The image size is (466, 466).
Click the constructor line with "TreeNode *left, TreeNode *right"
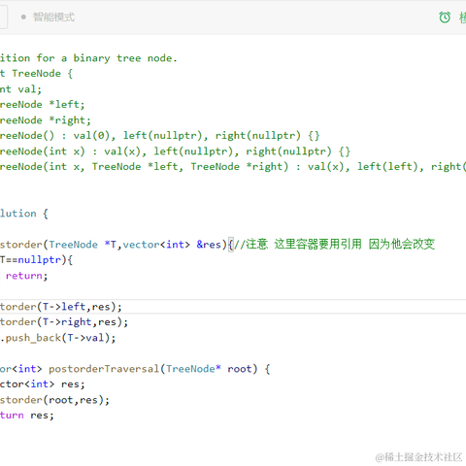tap(233, 167)
